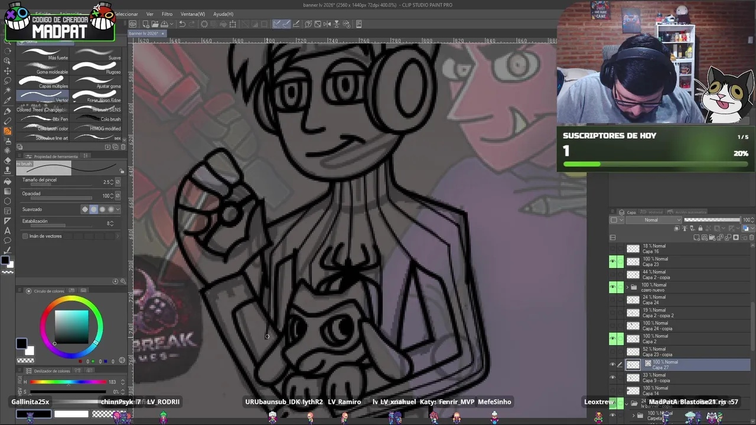Screen dimensions: 756x425
Task: Click the smartphone connect toolbar icon
Action: pyautogui.click(x=359, y=24)
